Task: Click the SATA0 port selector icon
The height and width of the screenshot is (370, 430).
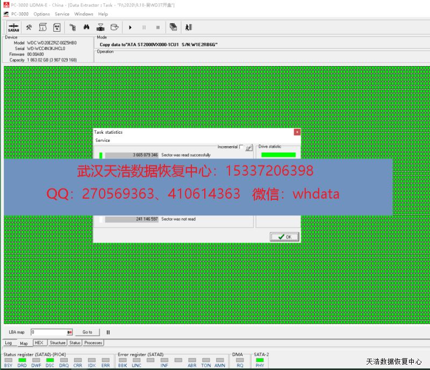Action: (14, 27)
